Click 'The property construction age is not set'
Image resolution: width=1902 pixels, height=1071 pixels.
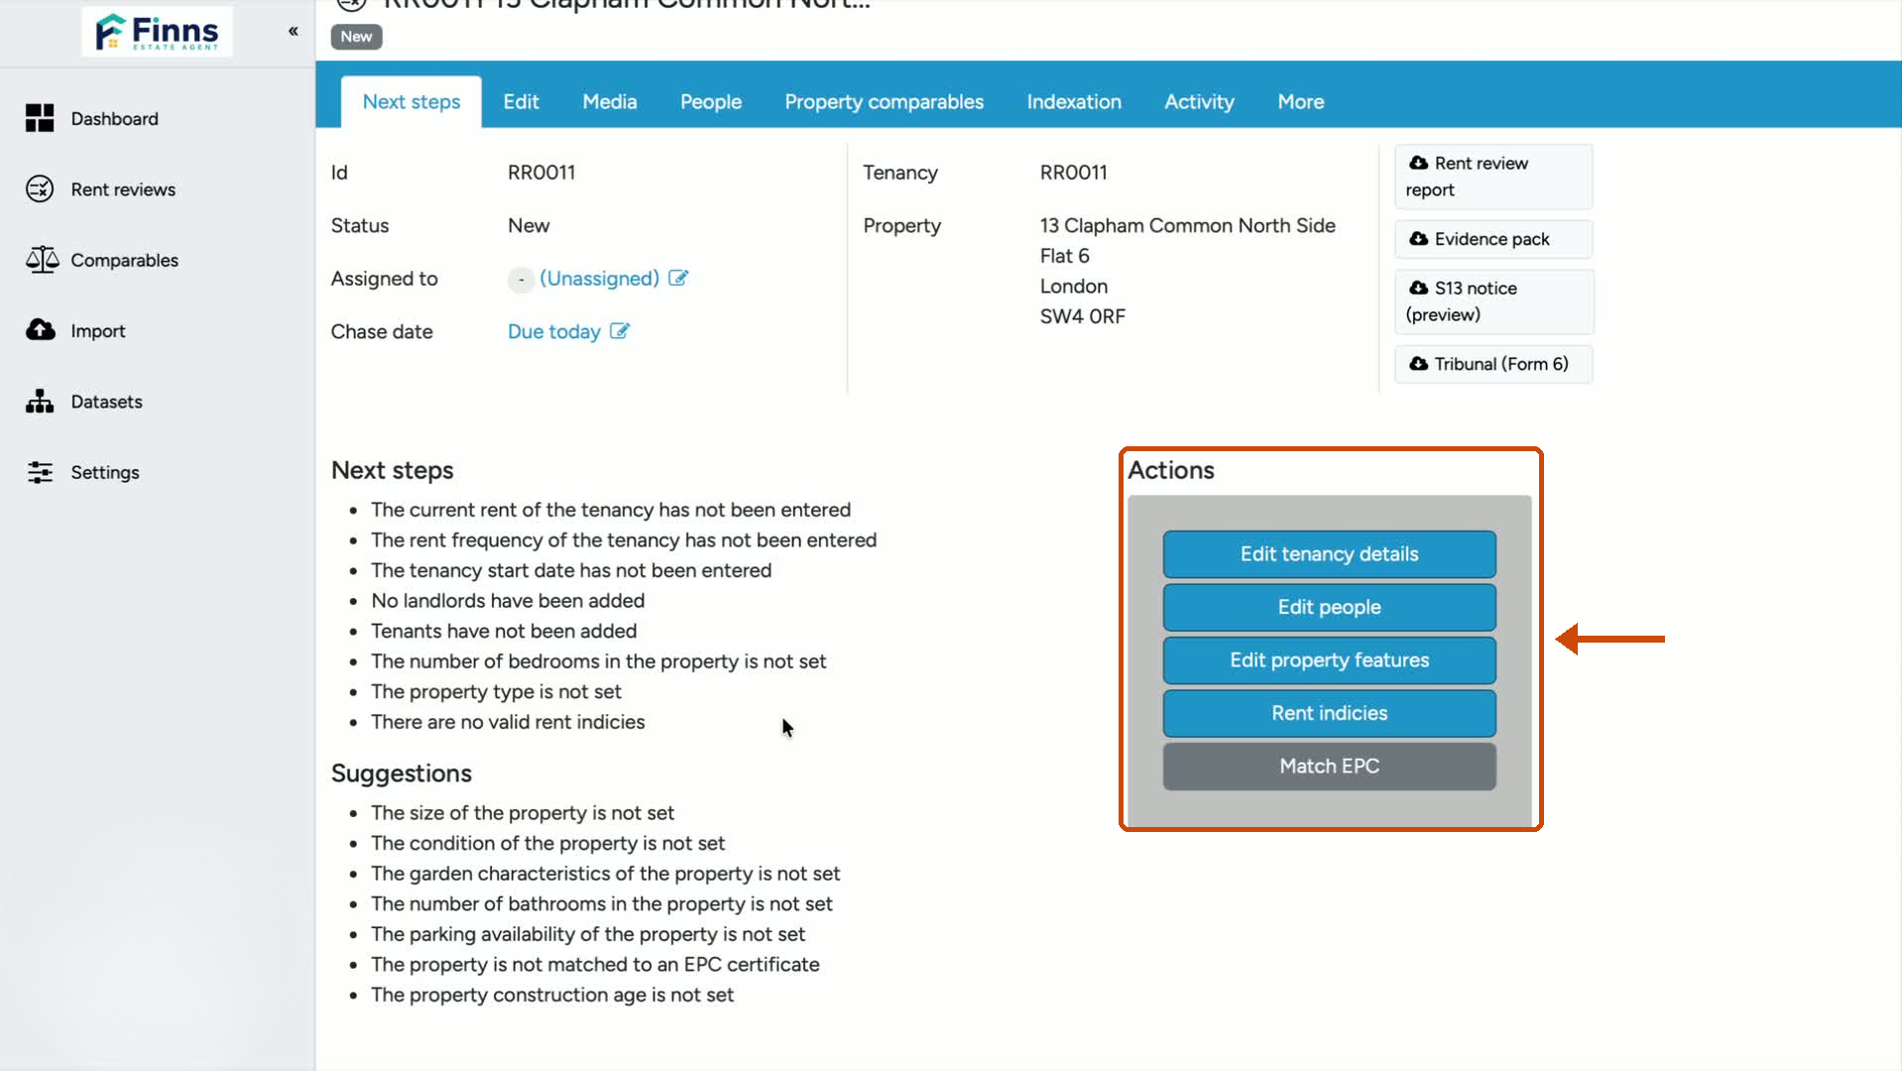point(552,995)
